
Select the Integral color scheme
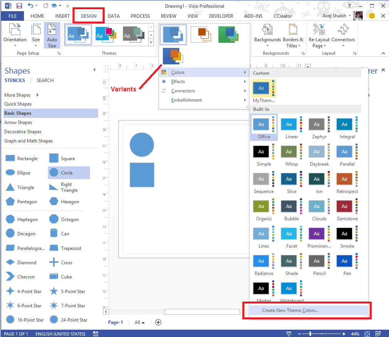[347, 127]
